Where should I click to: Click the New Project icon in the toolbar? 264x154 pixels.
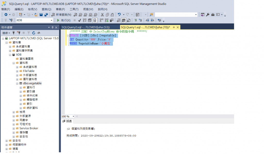click(x=21, y=15)
